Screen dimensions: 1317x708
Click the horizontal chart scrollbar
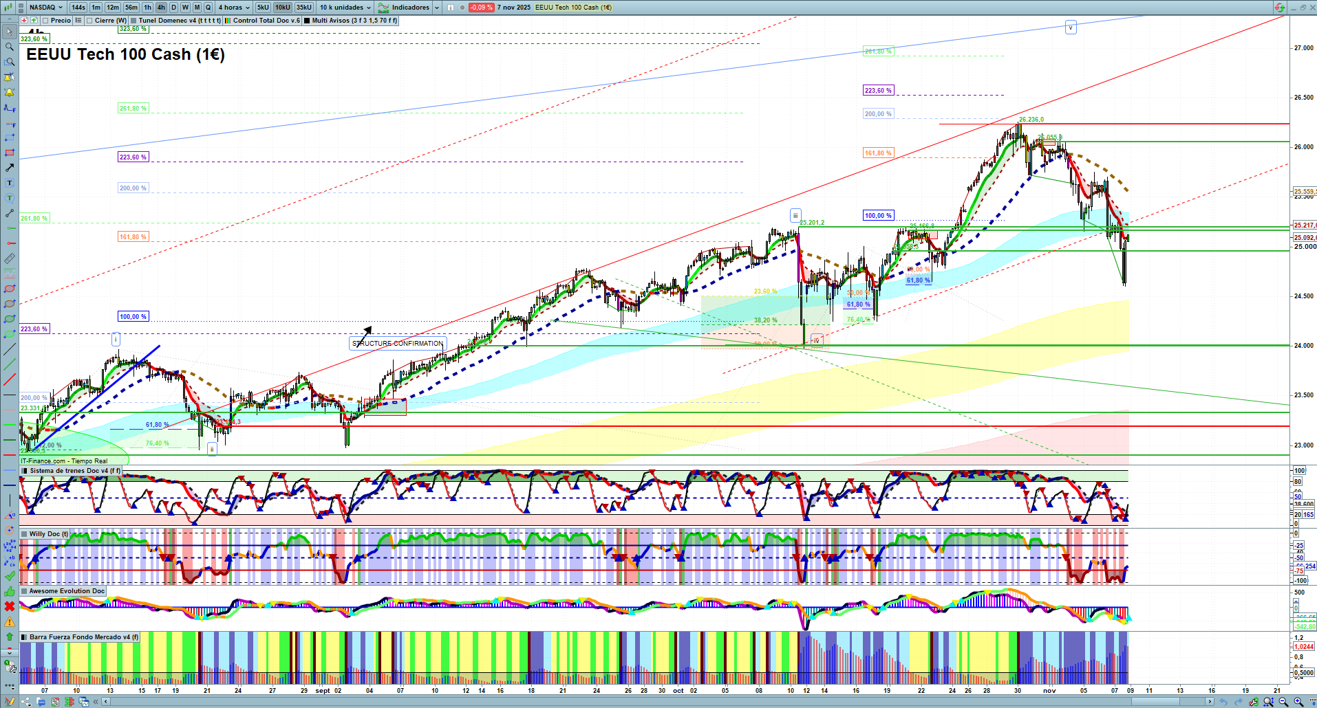[x=659, y=702]
